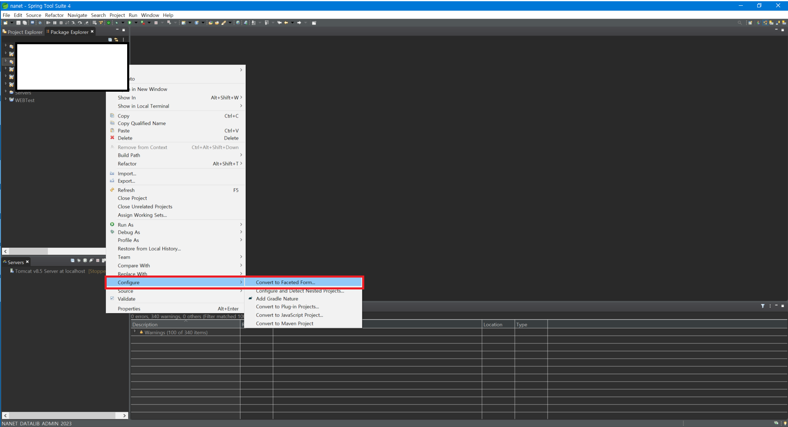Select Refresh in the context menu
The image size is (788, 427).
[176, 190]
